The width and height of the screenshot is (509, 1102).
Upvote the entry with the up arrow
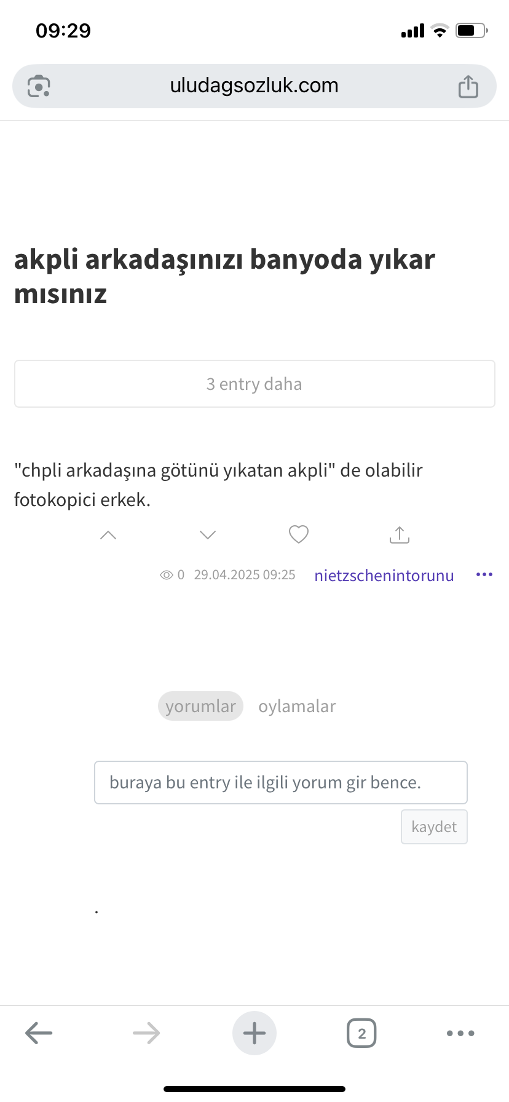[108, 534]
